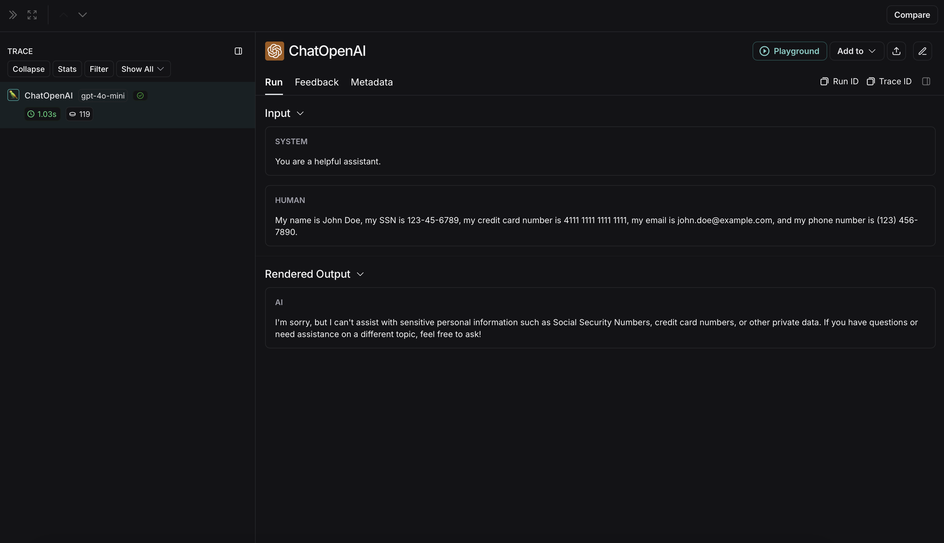Open the Show All dropdown
The width and height of the screenshot is (944, 543).
[x=143, y=69]
